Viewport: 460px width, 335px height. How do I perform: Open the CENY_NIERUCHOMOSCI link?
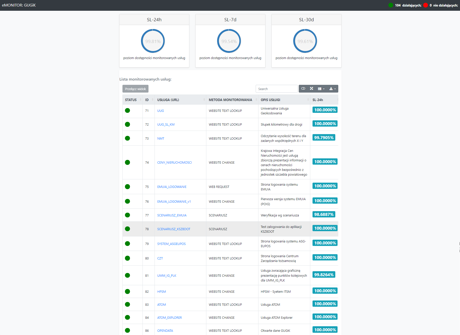coord(175,162)
